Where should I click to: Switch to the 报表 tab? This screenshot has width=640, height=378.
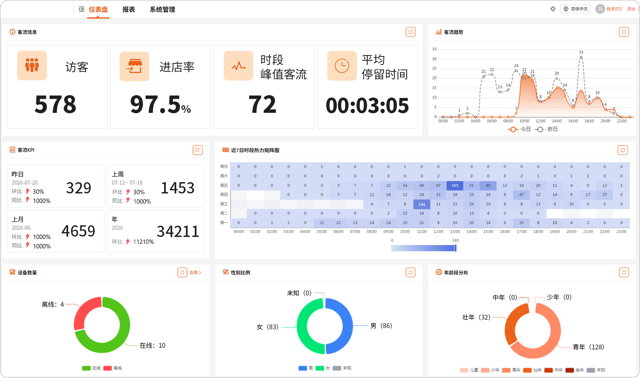tap(129, 9)
